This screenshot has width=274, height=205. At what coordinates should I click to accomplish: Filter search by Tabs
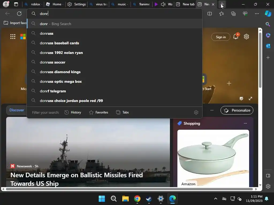[122, 112]
